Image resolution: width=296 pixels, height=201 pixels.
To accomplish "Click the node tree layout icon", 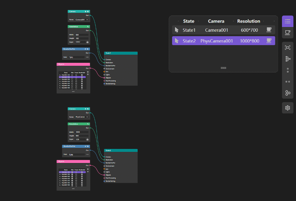I will [x=287, y=59].
